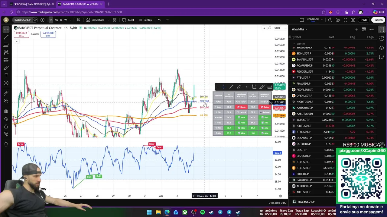Expand the Unnamed layout dropdown
The width and height of the screenshot is (387, 217).
(x=322, y=20)
